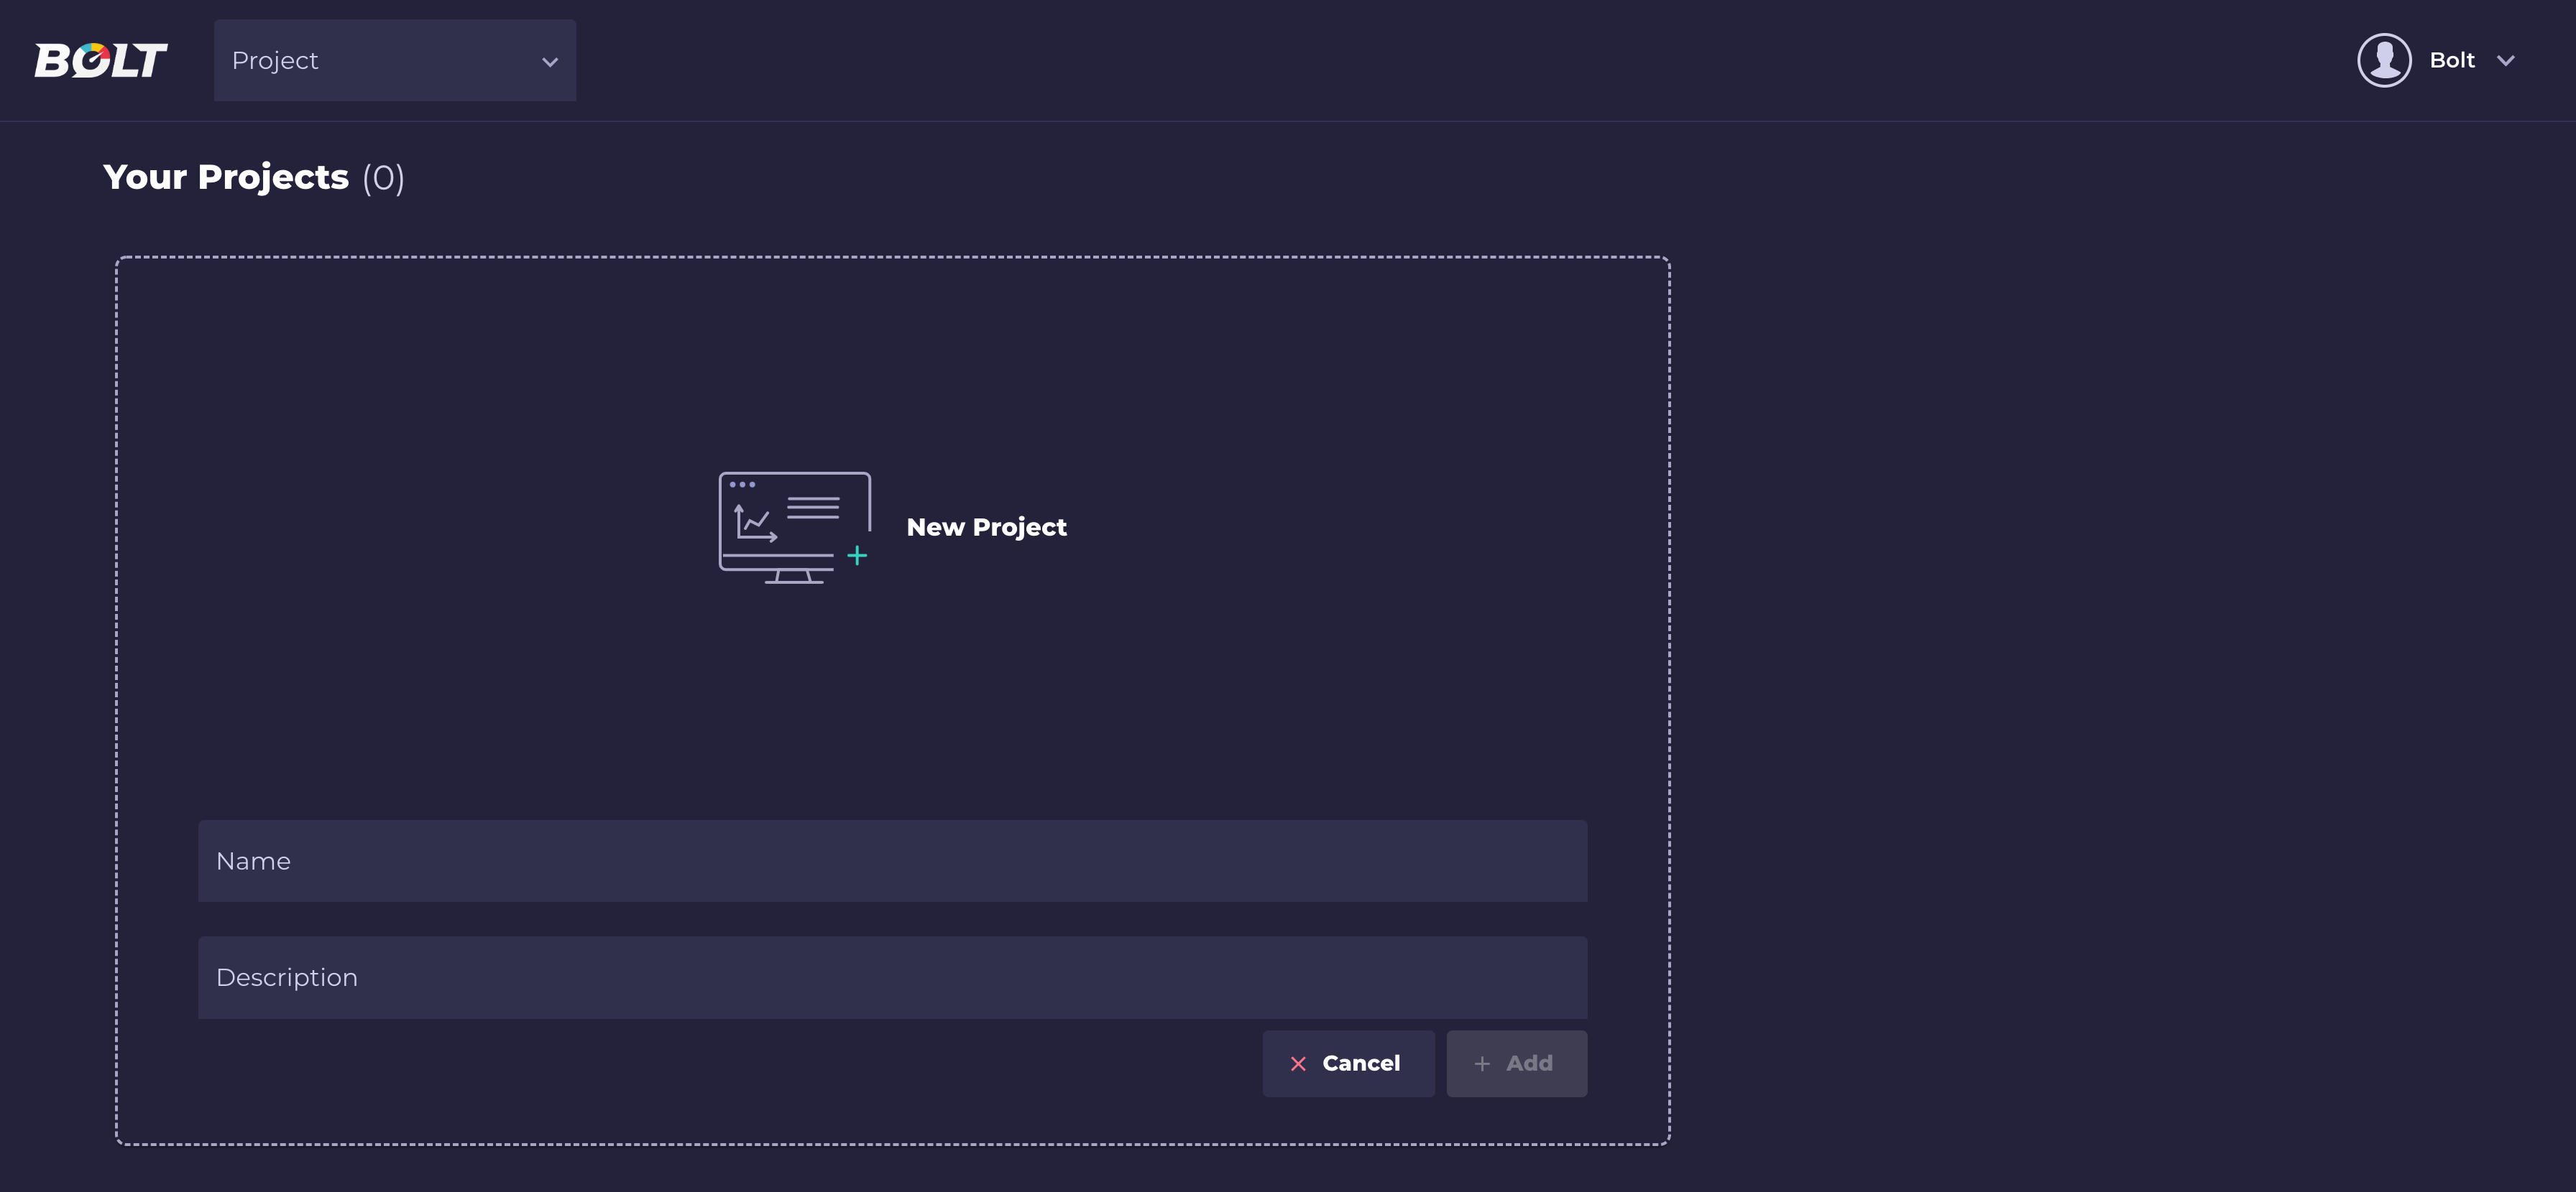Viewport: 2576px width, 1192px height.
Task: Click the plus icon in Add button
Action: 1482,1064
